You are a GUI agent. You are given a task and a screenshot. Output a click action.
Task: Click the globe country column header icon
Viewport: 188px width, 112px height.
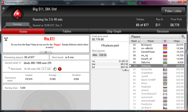pyautogui.click(x=165, y=41)
